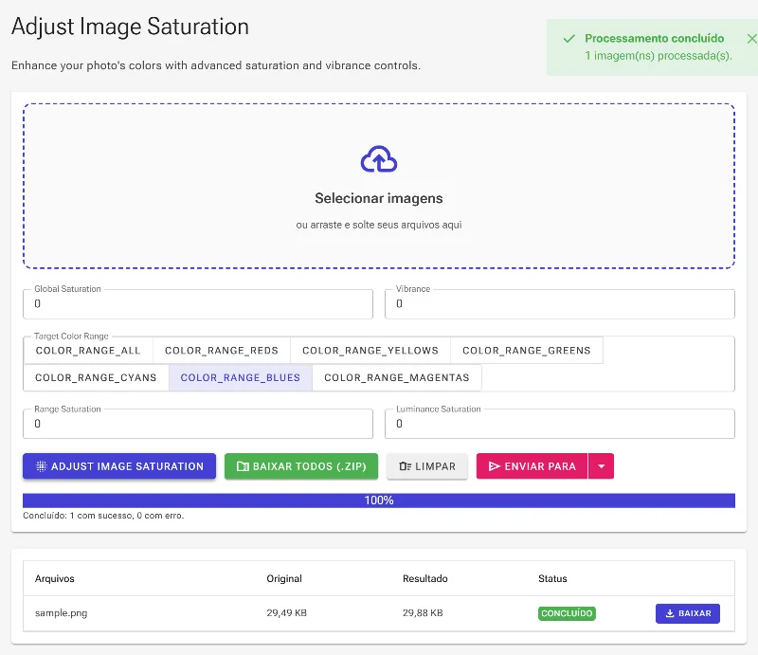Screen dimensions: 758x655
Task: Expand the Enviar Para dropdown arrow
Action: click(602, 466)
